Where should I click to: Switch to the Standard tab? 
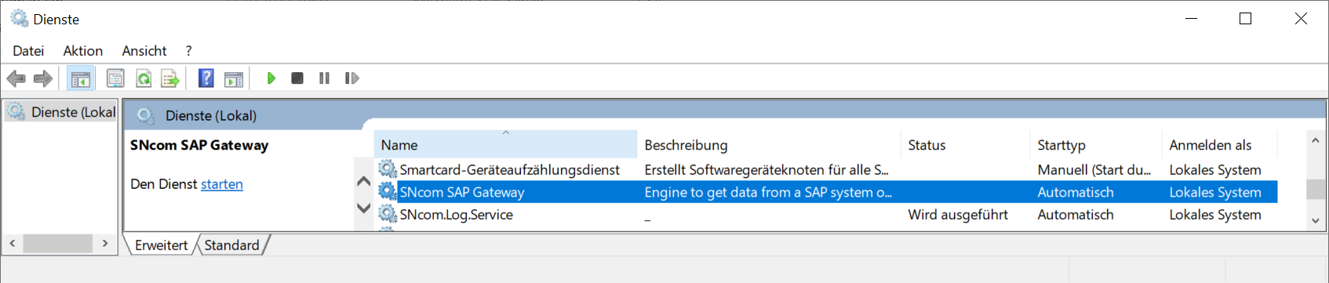(x=231, y=245)
